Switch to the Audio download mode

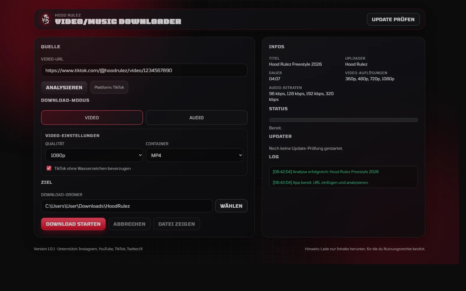point(196,118)
